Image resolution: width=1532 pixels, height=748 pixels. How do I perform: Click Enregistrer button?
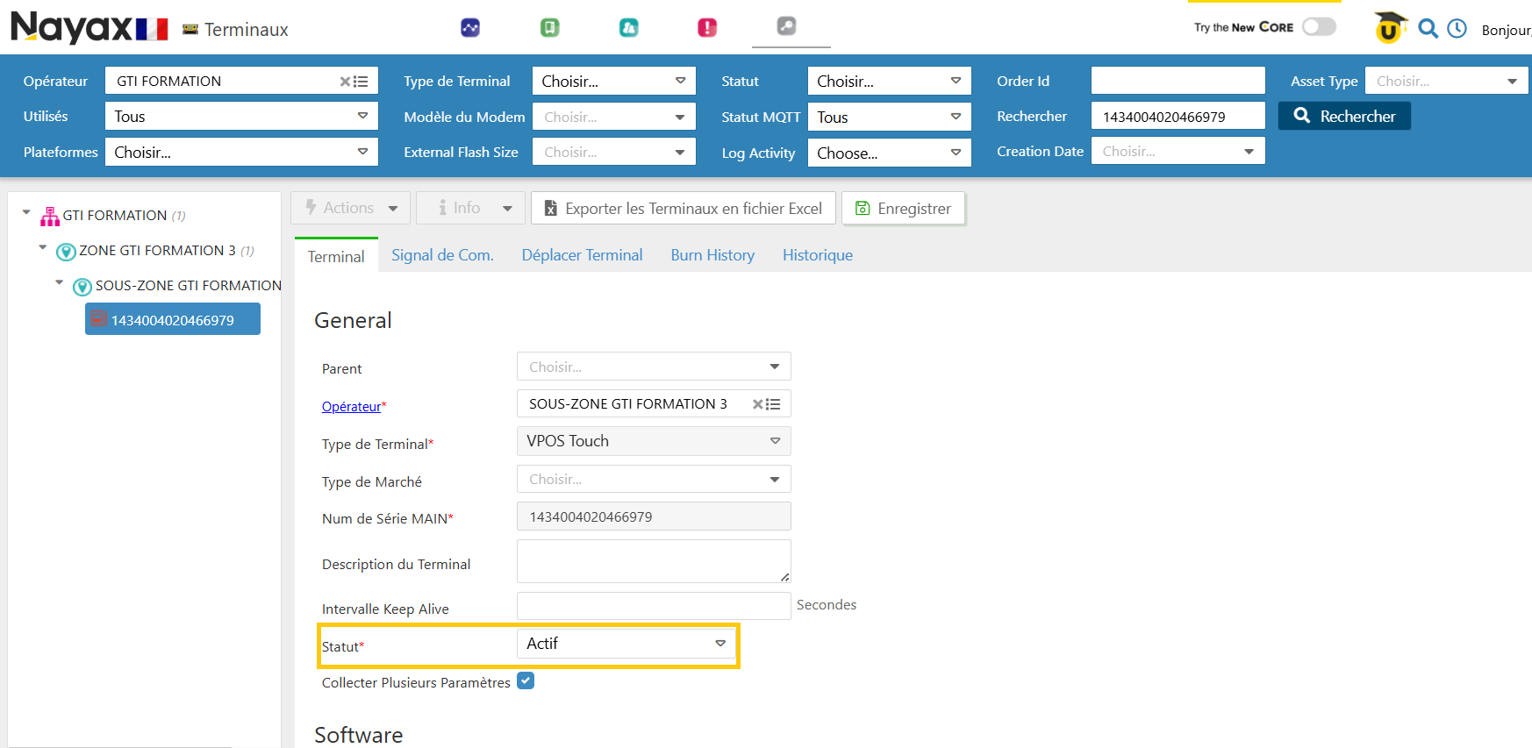tap(904, 208)
